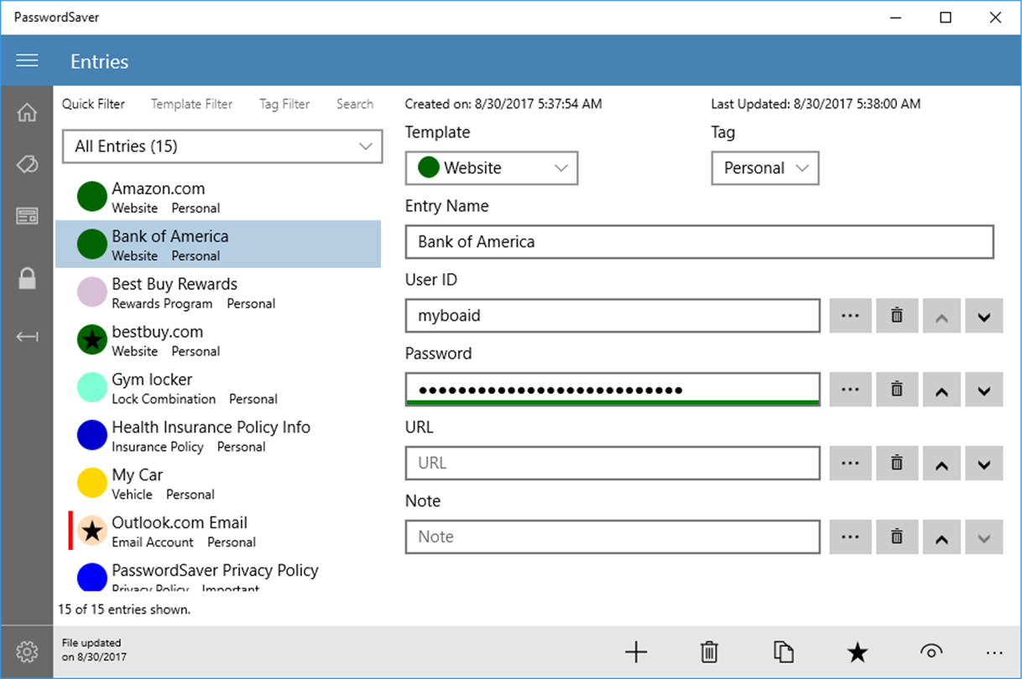This screenshot has height=679, width=1022.
Task: Move Password field down
Action: [984, 390]
